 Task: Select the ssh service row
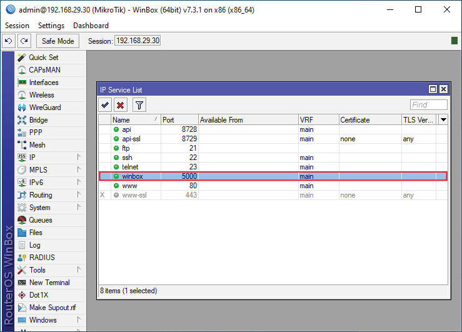click(273, 158)
